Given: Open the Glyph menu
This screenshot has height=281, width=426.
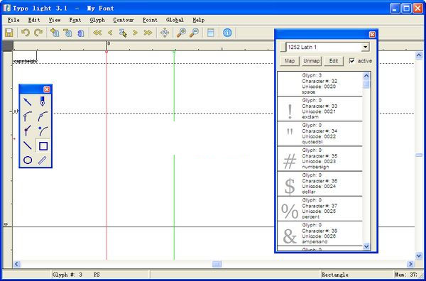Looking at the screenshot, I should coord(97,20).
